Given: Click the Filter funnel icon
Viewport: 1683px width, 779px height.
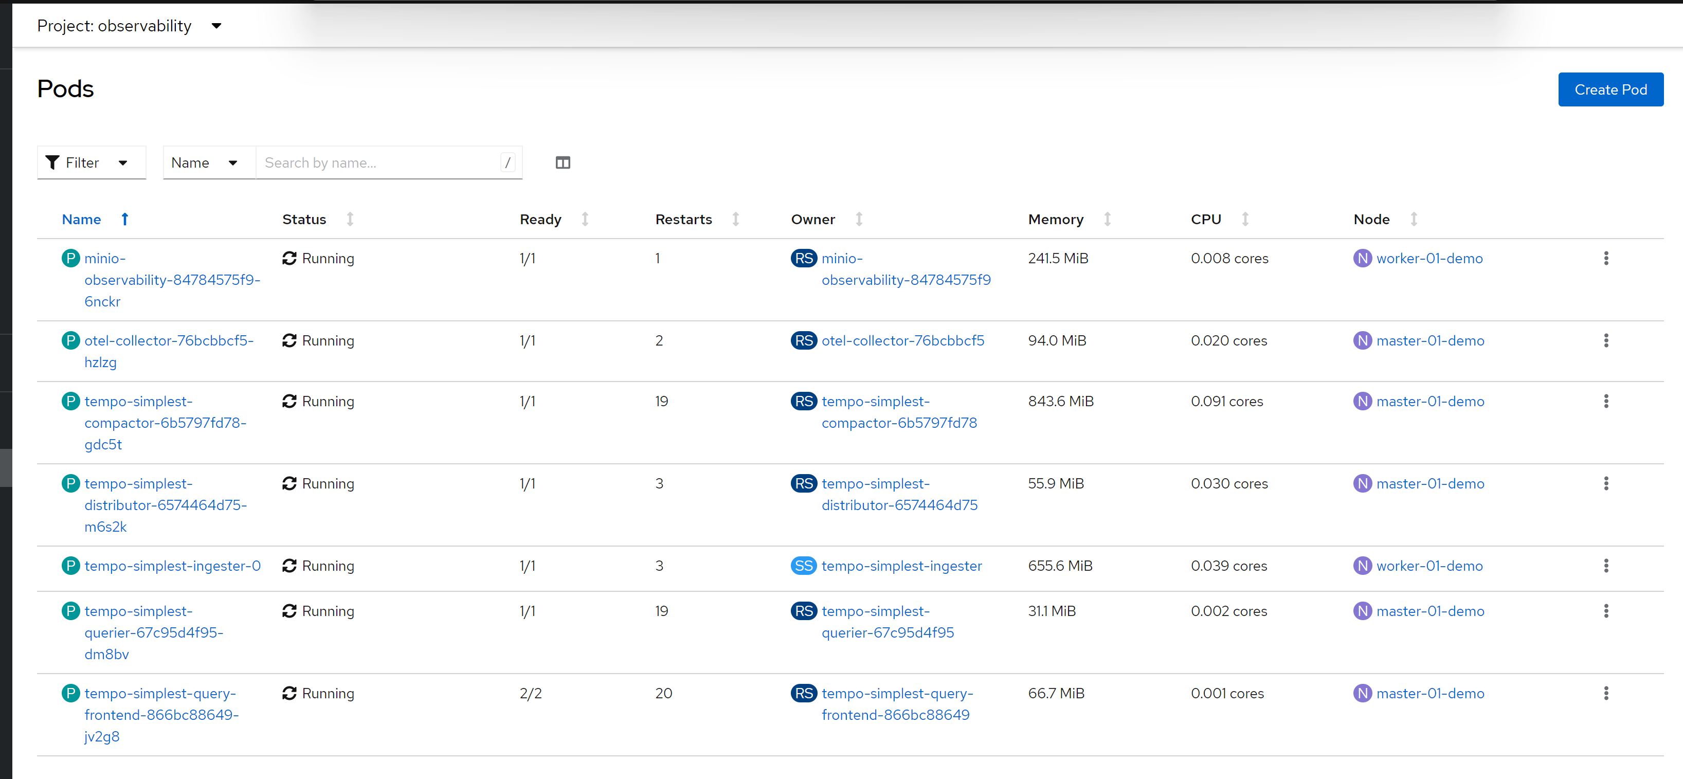Looking at the screenshot, I should tap(53, 162).
